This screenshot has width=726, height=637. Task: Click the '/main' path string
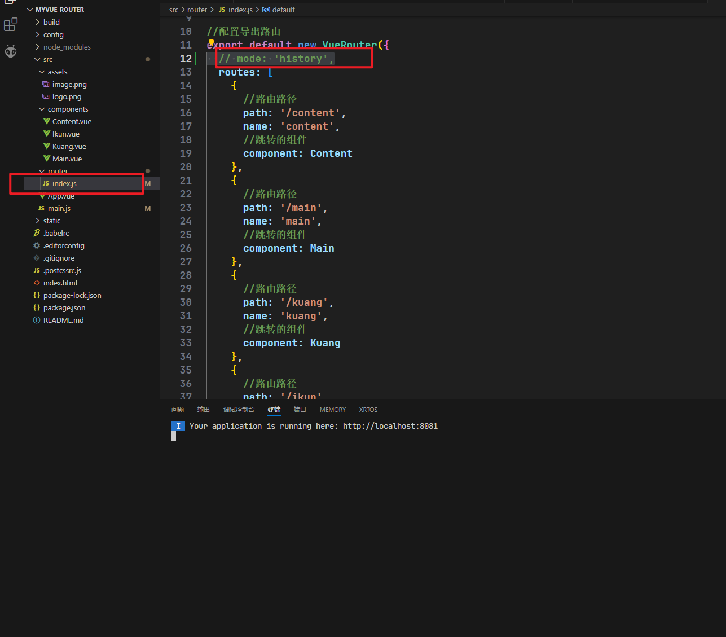(301, 208)
